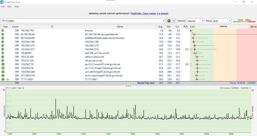
Task: Select hop 9 green circle icon
Action: pyautogui.click(x=3, y=60)
